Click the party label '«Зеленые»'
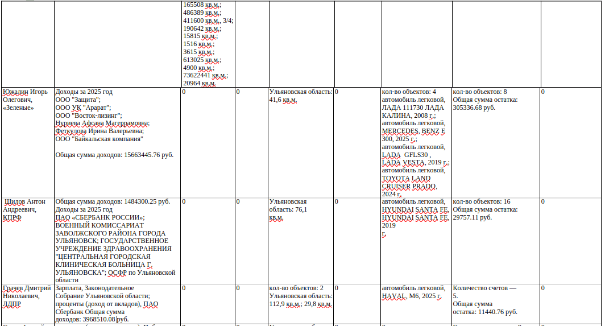605x326 pixels. 19,108
